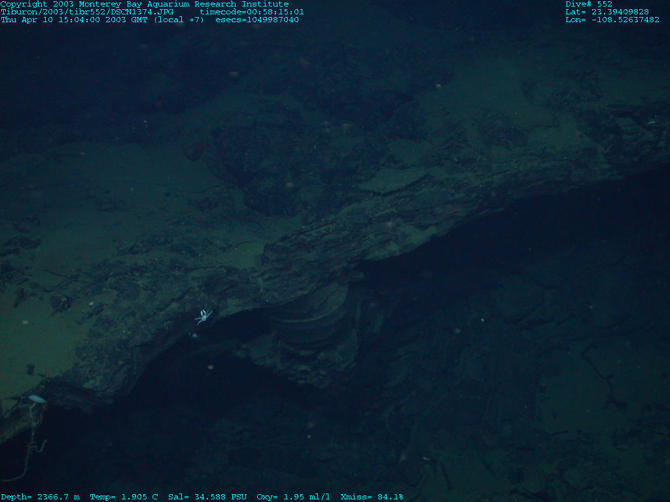Image resolution: width=670 pixels, height=502 pixels.
Task: Click the Lat= 23.39409828 readout
Action: tap(607, 12)
